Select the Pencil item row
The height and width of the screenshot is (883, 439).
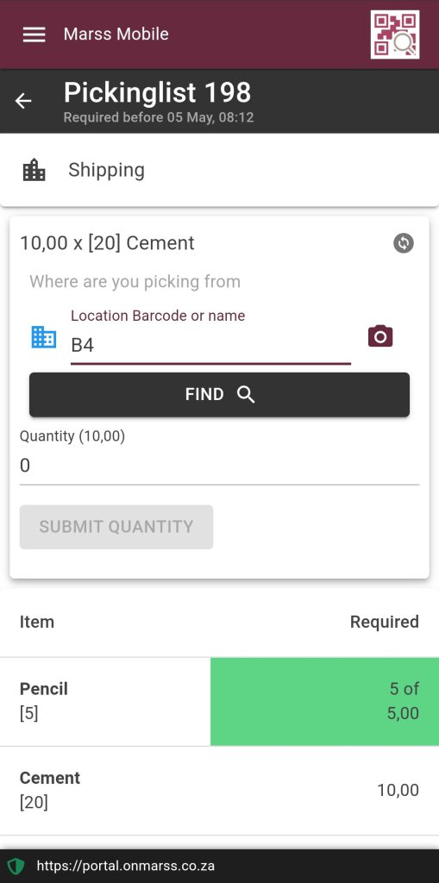click(x=219, y=702)
